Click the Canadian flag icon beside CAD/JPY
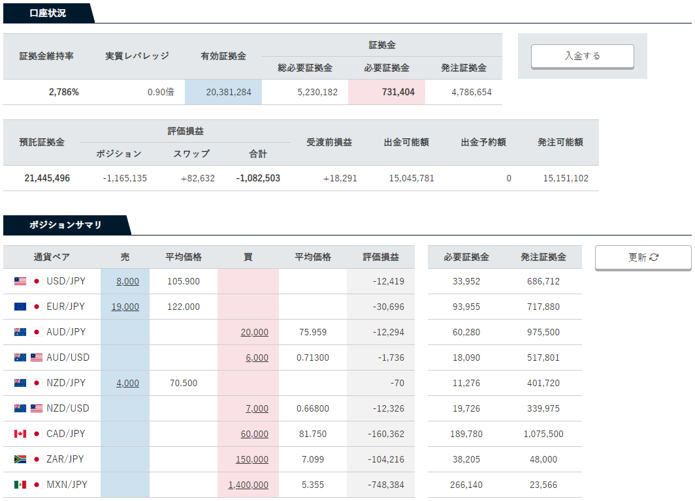The image size is (695, 501). [x=20, y=434]
